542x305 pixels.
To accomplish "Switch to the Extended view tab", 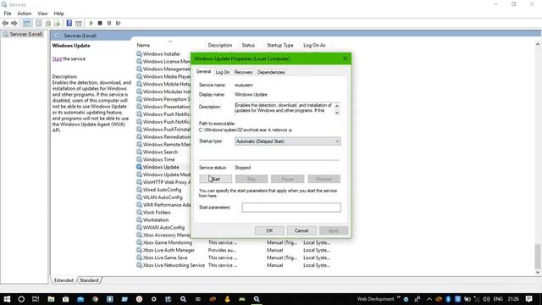I will pos(64,280).
